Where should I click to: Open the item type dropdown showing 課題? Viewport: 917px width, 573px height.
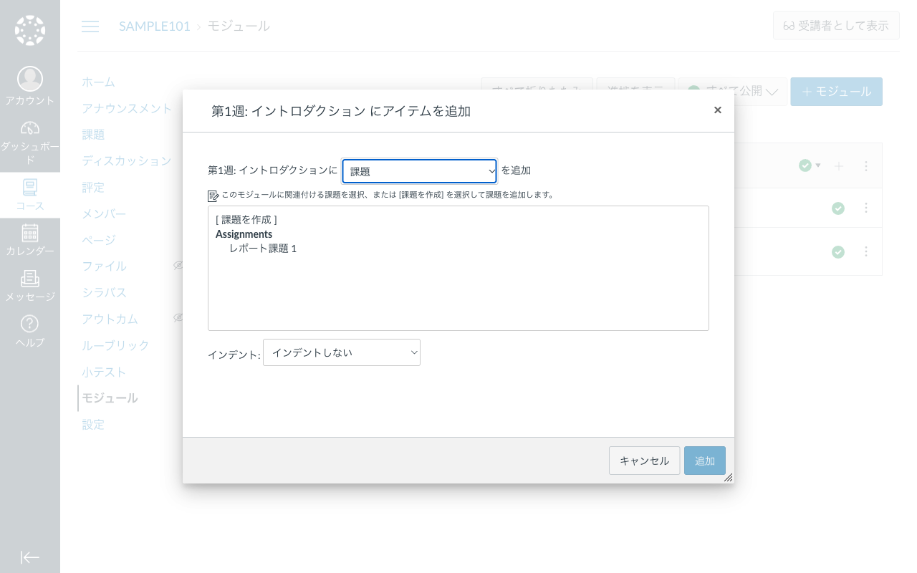(419, 171)
